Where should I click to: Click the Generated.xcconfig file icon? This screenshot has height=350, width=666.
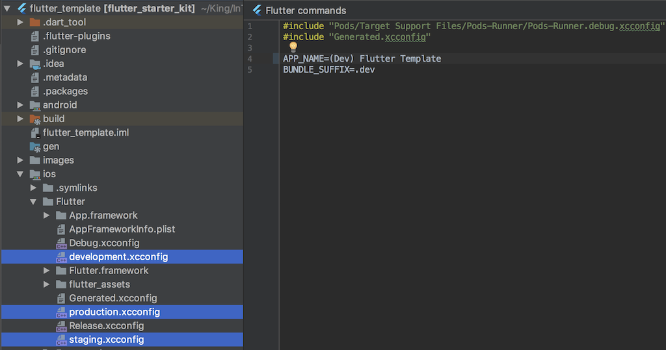point(61,298)
